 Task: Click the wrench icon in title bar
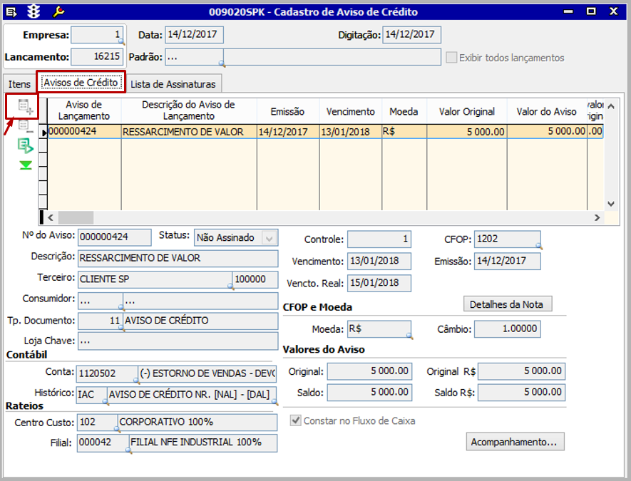tap(59, 11)
